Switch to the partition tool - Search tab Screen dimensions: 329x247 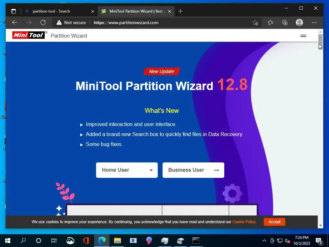point(51,11)
